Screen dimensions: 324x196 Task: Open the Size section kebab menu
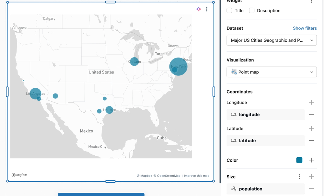tap(299, 177)
